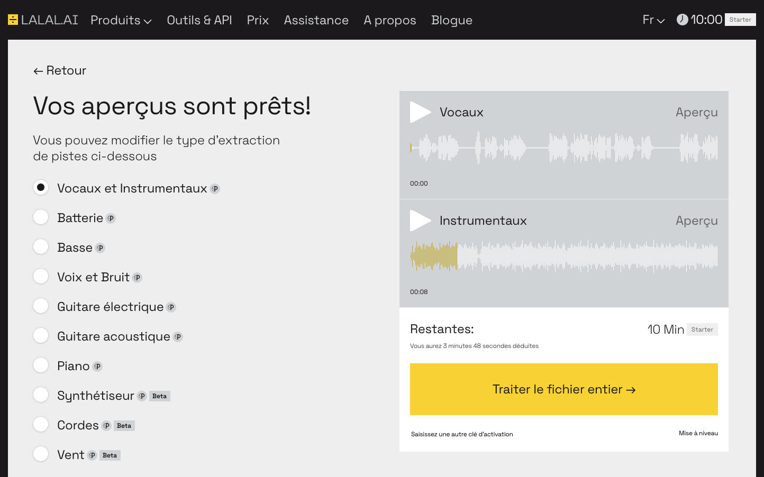Screen dimensions: 764x477
Task: Click the 00:00 timestamp on Vocaux
Action: [x=419, y=184]
